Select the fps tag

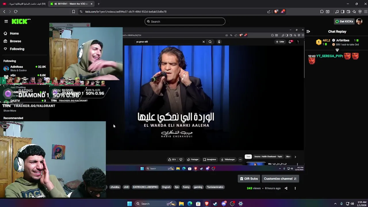pos(177,187)
